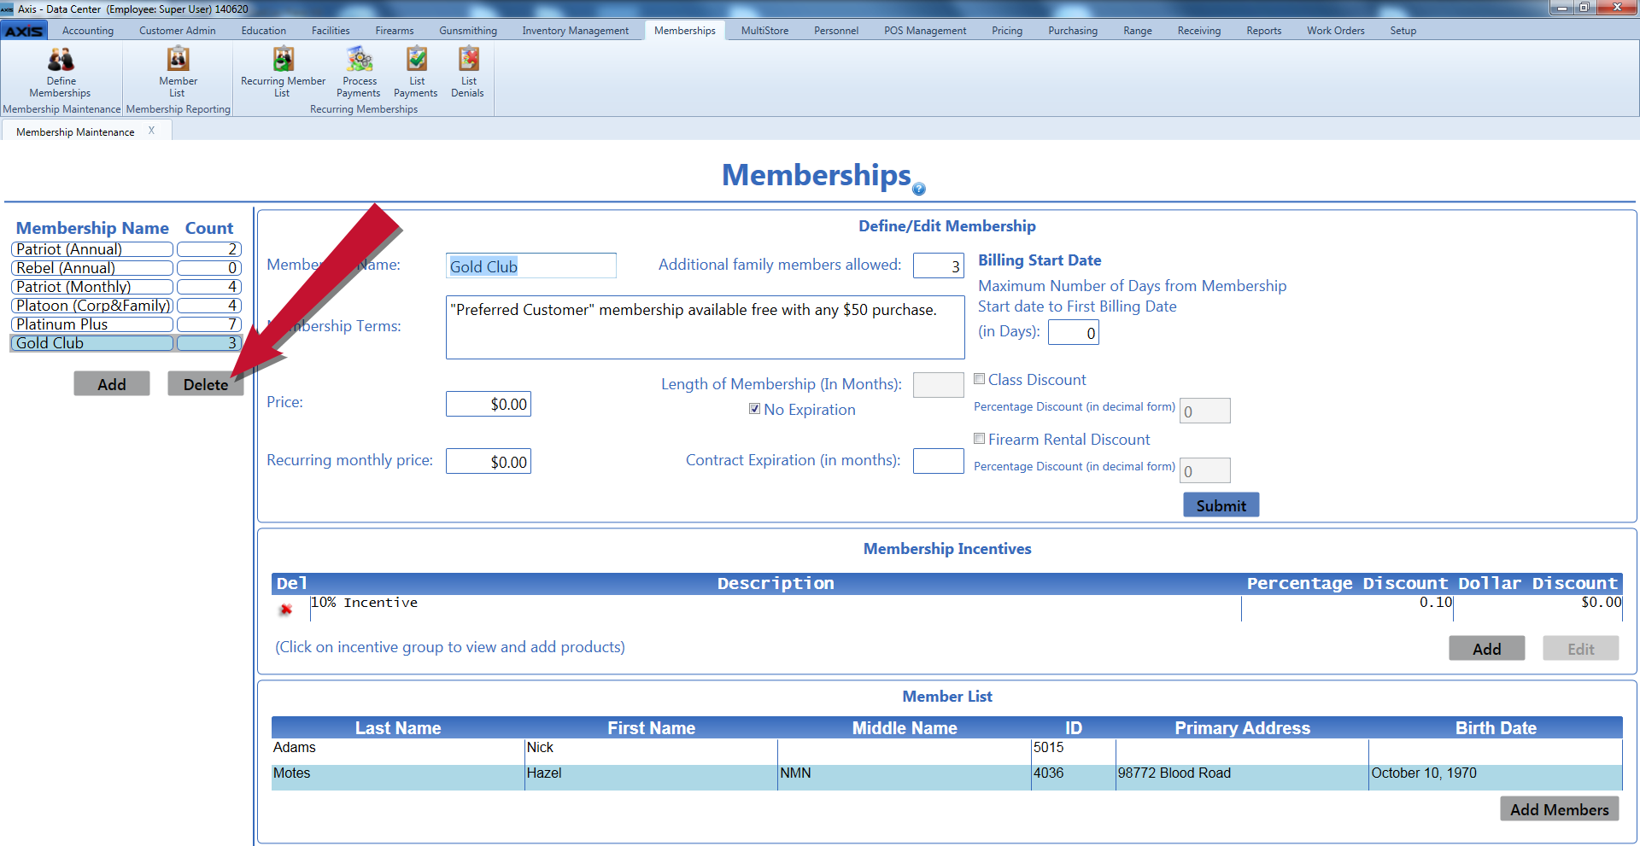This screenshot has width=1640, height=846.
Task: Click the Birth Date column header
Action: point(1496,727)
